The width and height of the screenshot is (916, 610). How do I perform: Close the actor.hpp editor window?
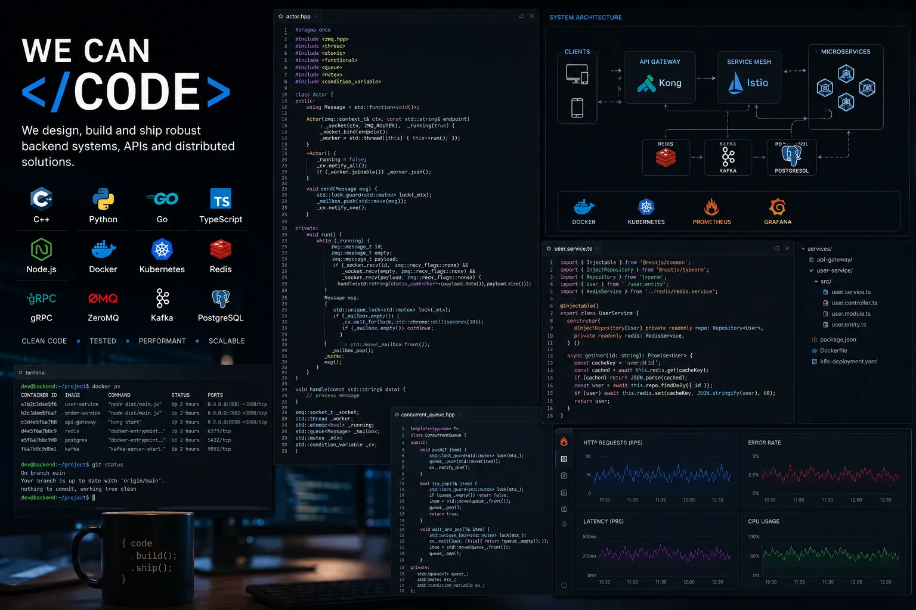531,16
